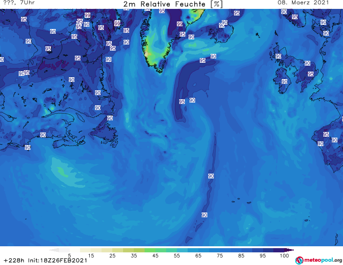Click the '90' contour label over Ireland

285,81
